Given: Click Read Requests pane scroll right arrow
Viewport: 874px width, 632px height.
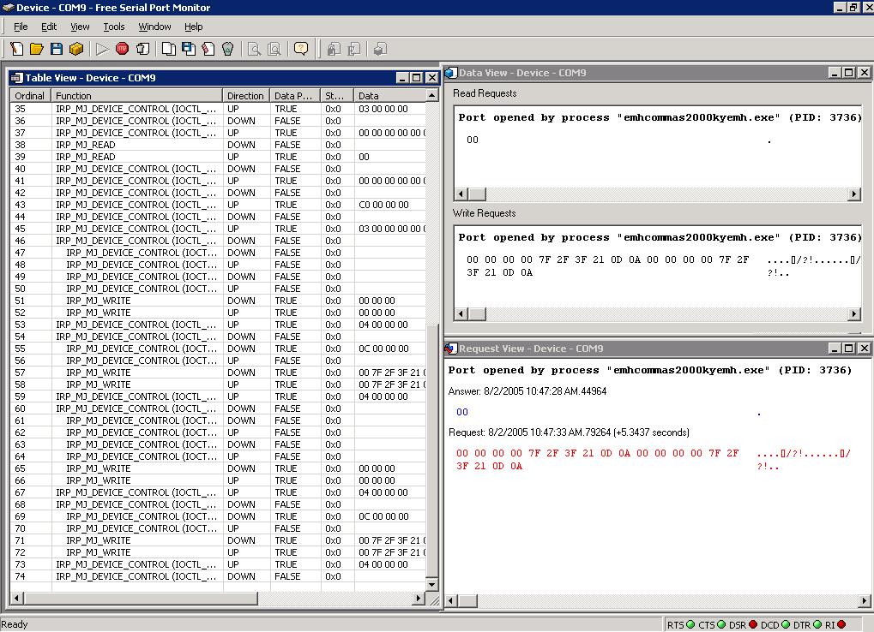Looking at the screenshot, I should 854,194.
